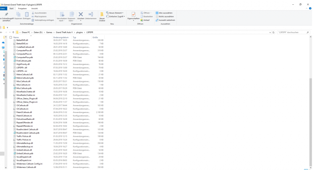This screenshot has height=170, width=314.
Task: Open the Einfacher Zugriff dropdown
Action: tap(116, 17)
